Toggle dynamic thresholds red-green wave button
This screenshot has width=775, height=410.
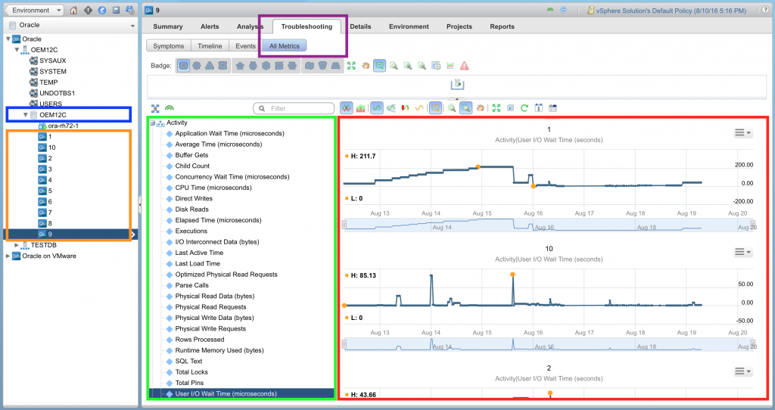tap(346, 107)
